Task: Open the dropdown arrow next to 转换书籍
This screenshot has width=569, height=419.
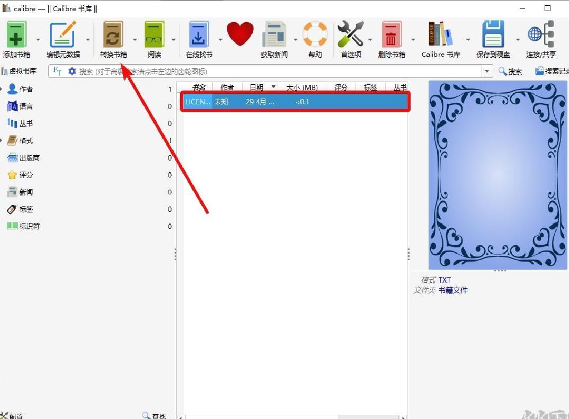Action: tap(135, 39)
